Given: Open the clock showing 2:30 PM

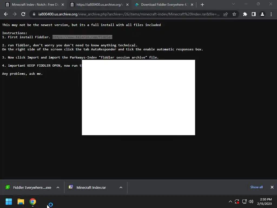Looking at the screenshot, I should coord(265,201).
